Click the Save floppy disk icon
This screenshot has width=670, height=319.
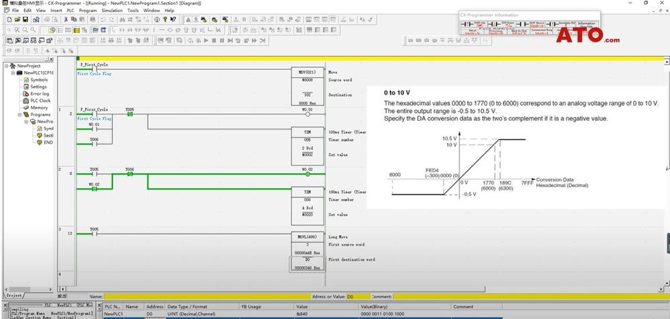click(25, 19)
